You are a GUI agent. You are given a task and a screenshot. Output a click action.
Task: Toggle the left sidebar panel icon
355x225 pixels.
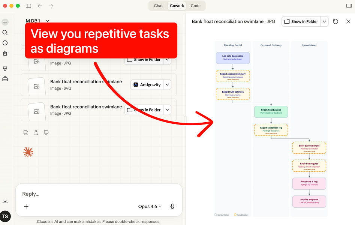coord(28,6)
